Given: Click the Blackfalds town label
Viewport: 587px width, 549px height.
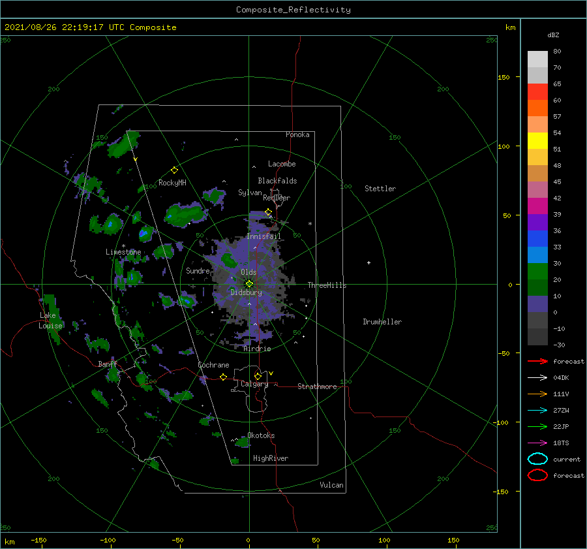Looking at the screenshot, I should (x=277, y=181).
